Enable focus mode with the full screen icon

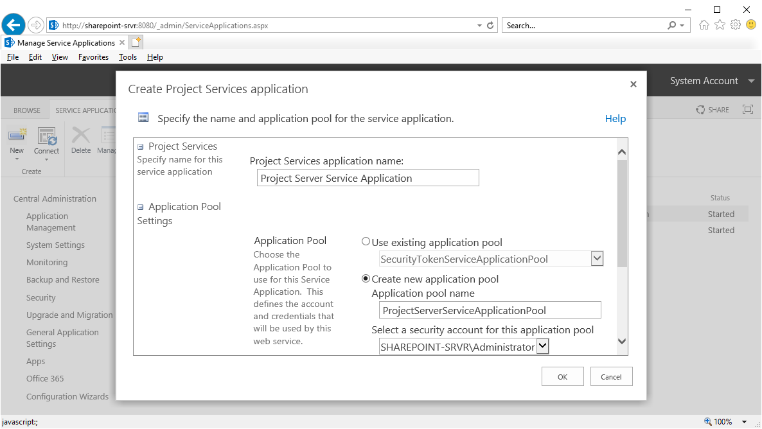pos(747,109)
